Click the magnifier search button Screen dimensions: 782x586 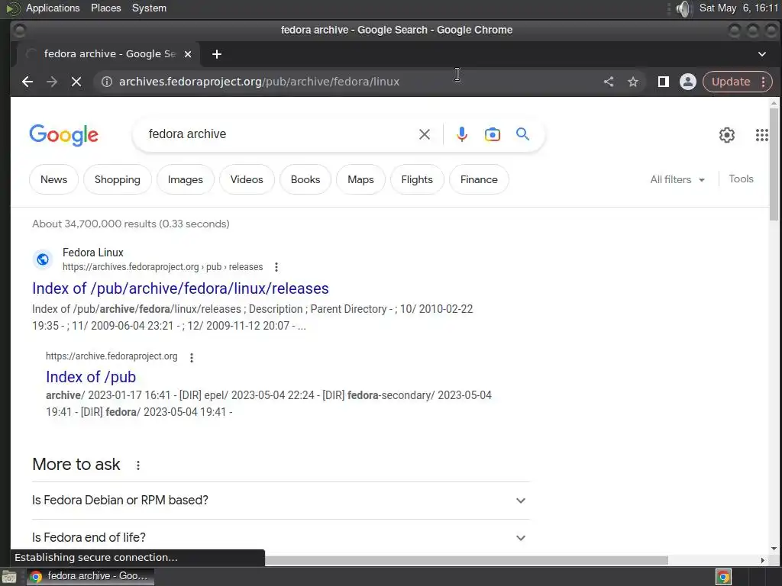tap(522, 134)
